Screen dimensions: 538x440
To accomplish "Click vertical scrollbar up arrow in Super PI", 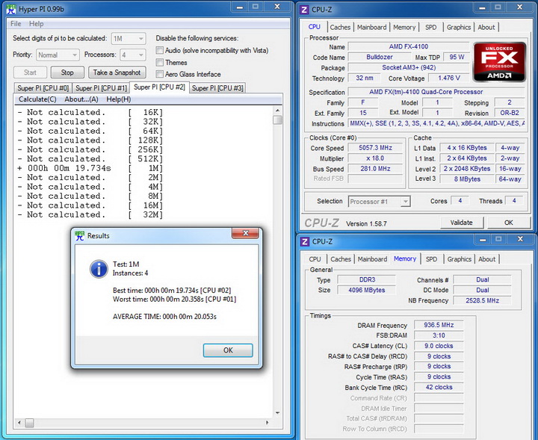I will pos(277,111).
